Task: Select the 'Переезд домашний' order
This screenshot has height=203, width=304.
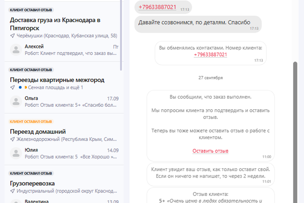Action: pos(38,132)
